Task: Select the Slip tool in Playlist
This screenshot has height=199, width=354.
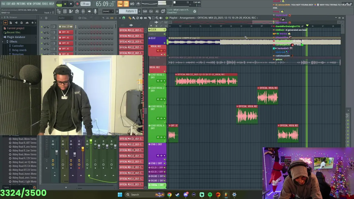Action: pyautogui.click(x=145, y=18)
